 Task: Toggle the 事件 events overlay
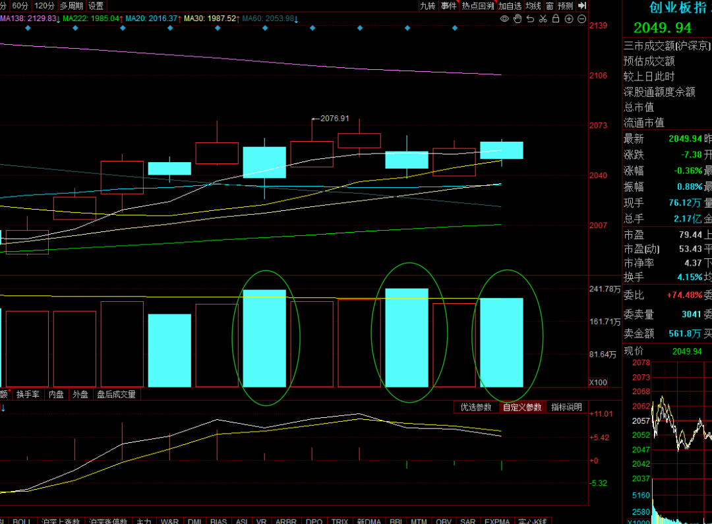tap(449, 6)
